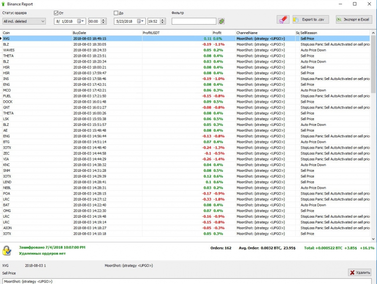
Task: Click buy date 2018-08-03 14:56:44
Action: (x=90, y=136)
